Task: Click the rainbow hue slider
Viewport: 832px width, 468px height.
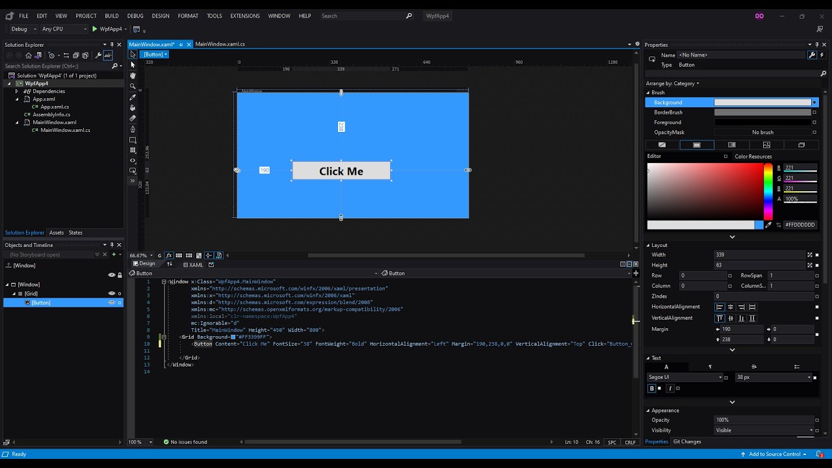Action: tap(768, 192)
